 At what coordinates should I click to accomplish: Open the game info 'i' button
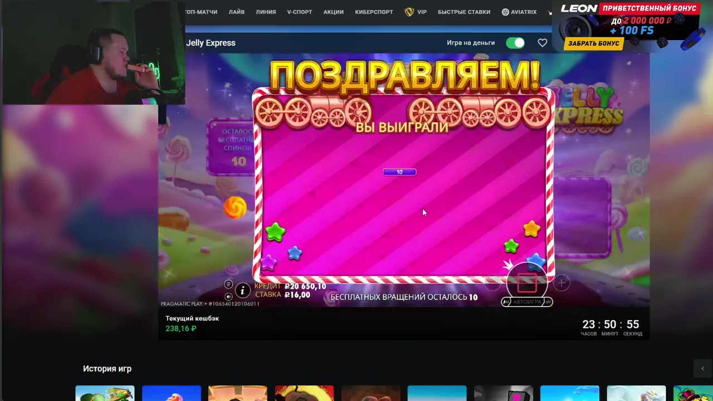pyautogui.click(x=242, y=290)
